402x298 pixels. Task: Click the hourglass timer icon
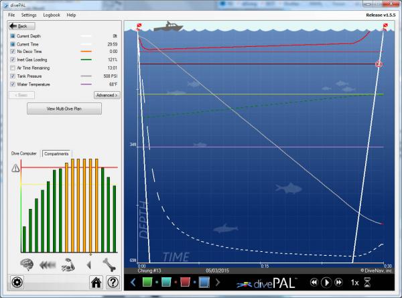[367, 283]
